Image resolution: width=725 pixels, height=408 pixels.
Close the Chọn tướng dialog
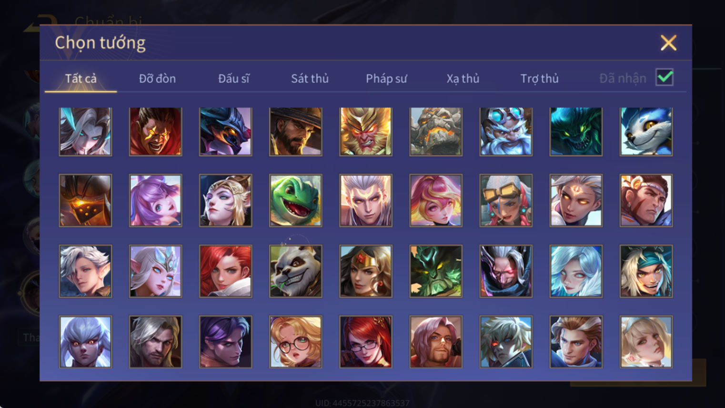coord(668,43)
